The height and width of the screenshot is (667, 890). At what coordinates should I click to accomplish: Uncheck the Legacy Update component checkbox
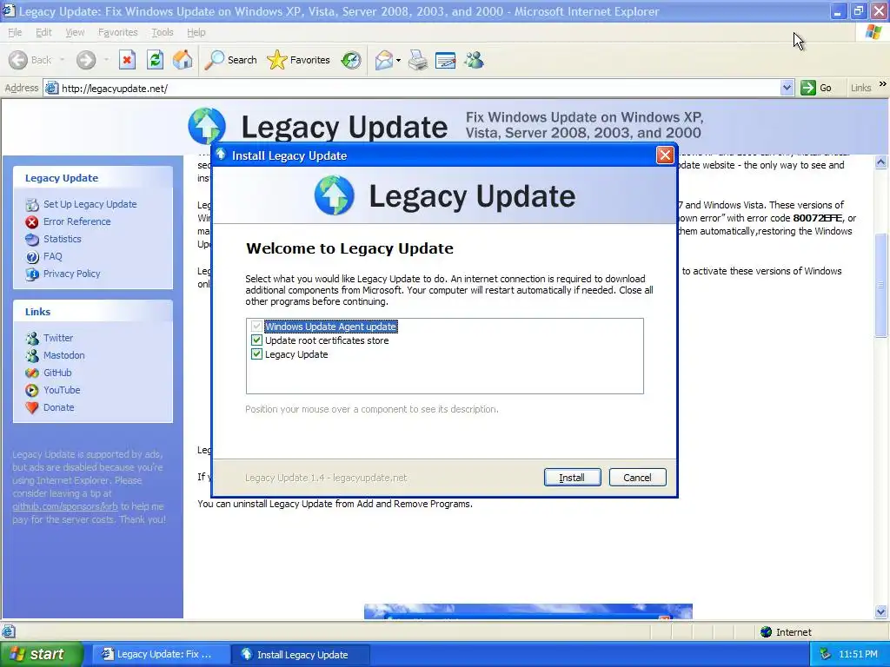pos(256,354)
